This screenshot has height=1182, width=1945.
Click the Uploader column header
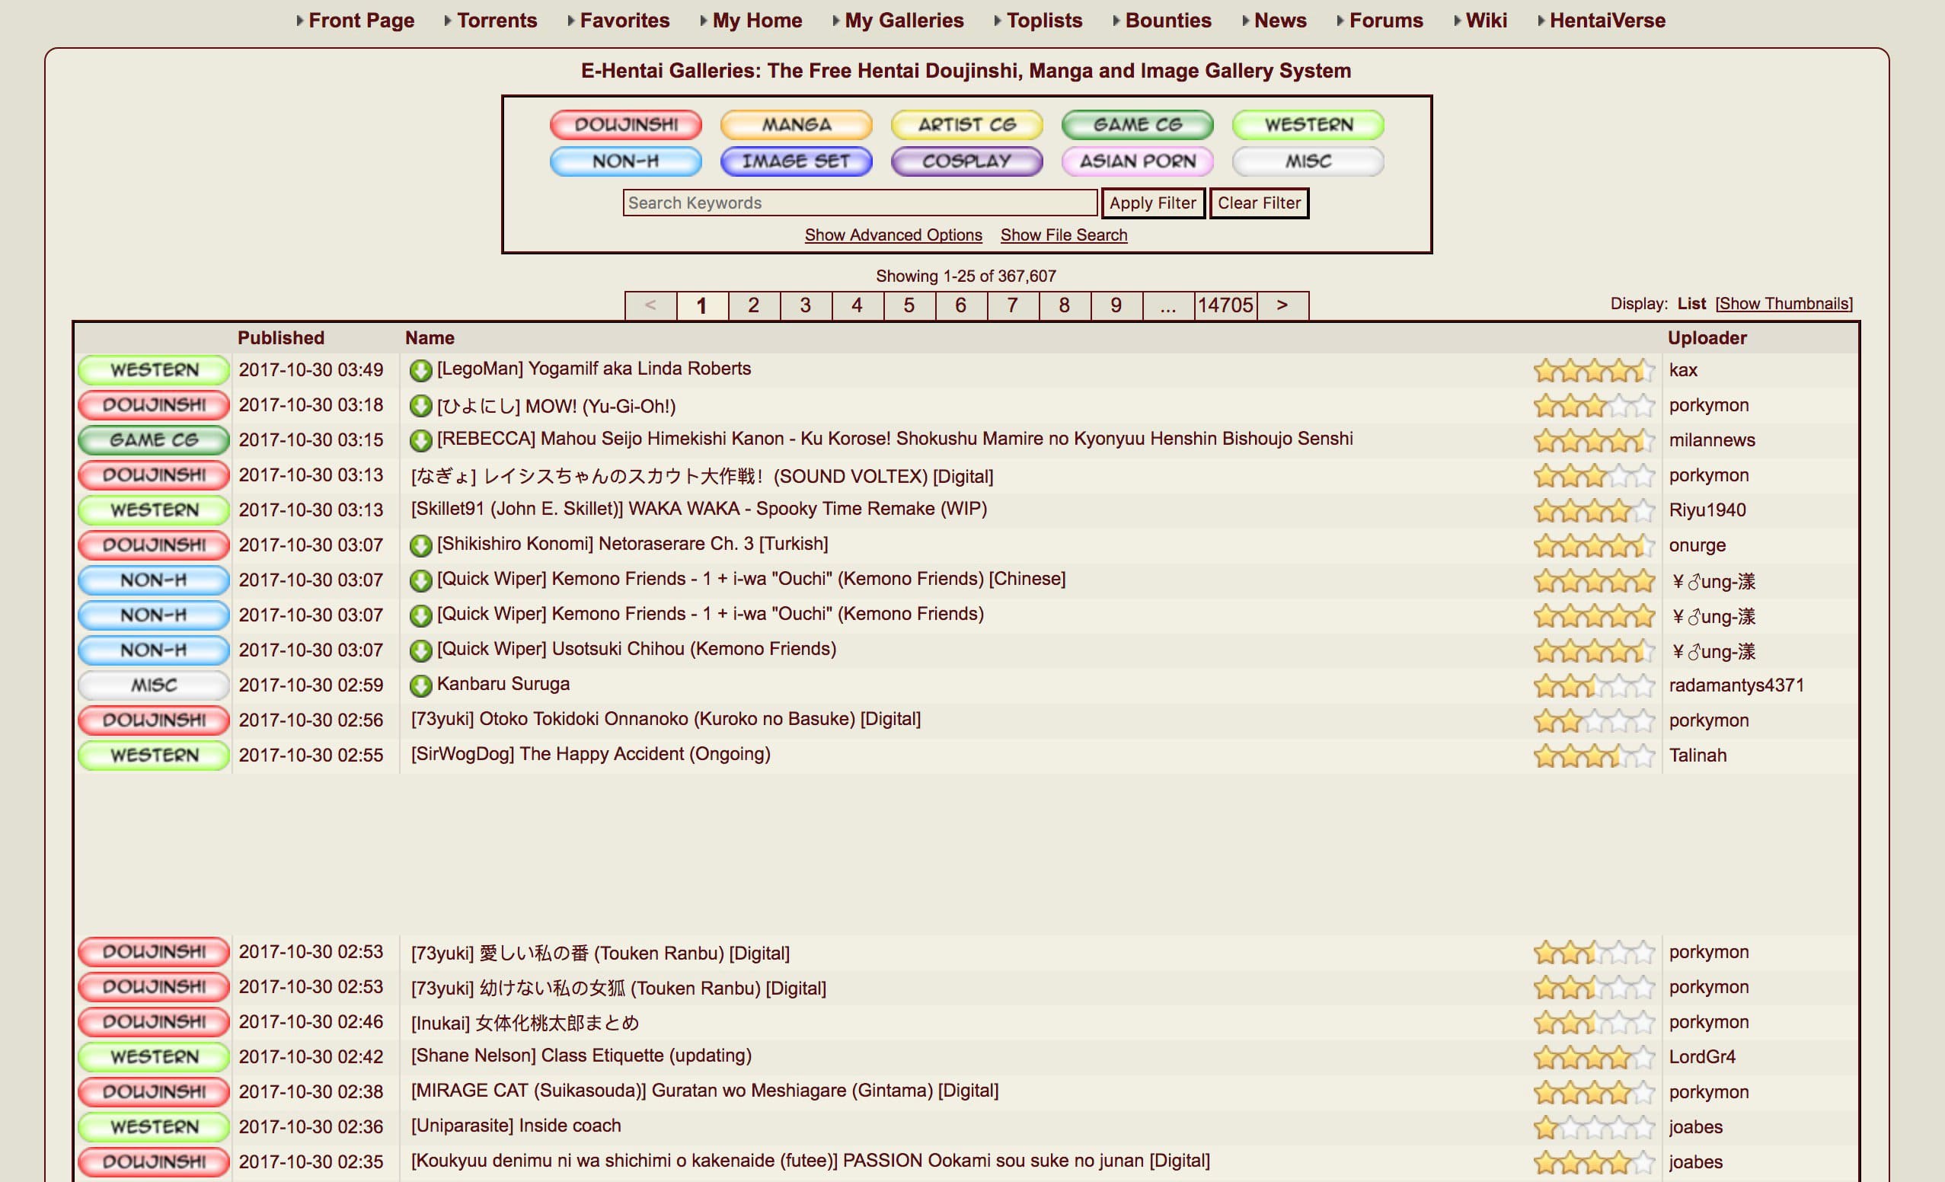[x=1707, y=338]
